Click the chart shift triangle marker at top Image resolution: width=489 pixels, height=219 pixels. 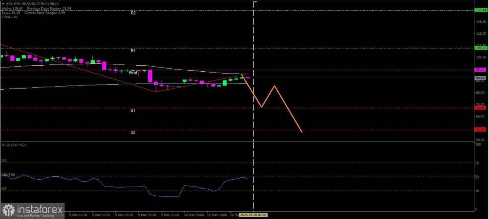[255, 2]
